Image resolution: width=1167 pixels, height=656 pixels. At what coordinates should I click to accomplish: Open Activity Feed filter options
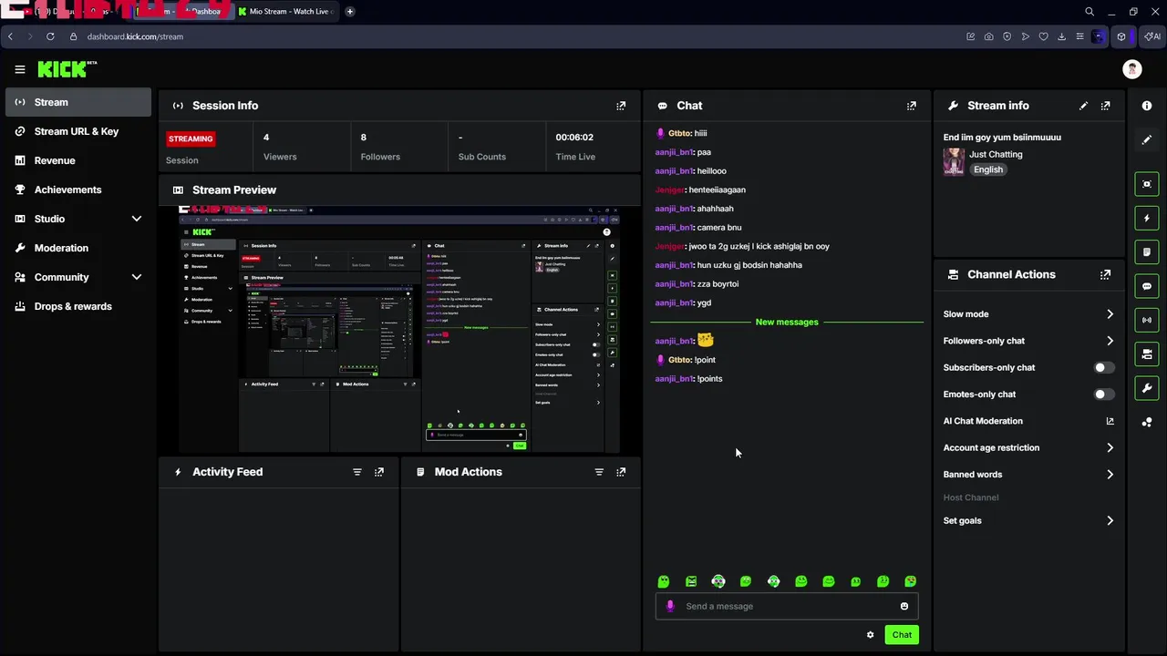pos(357,472)
